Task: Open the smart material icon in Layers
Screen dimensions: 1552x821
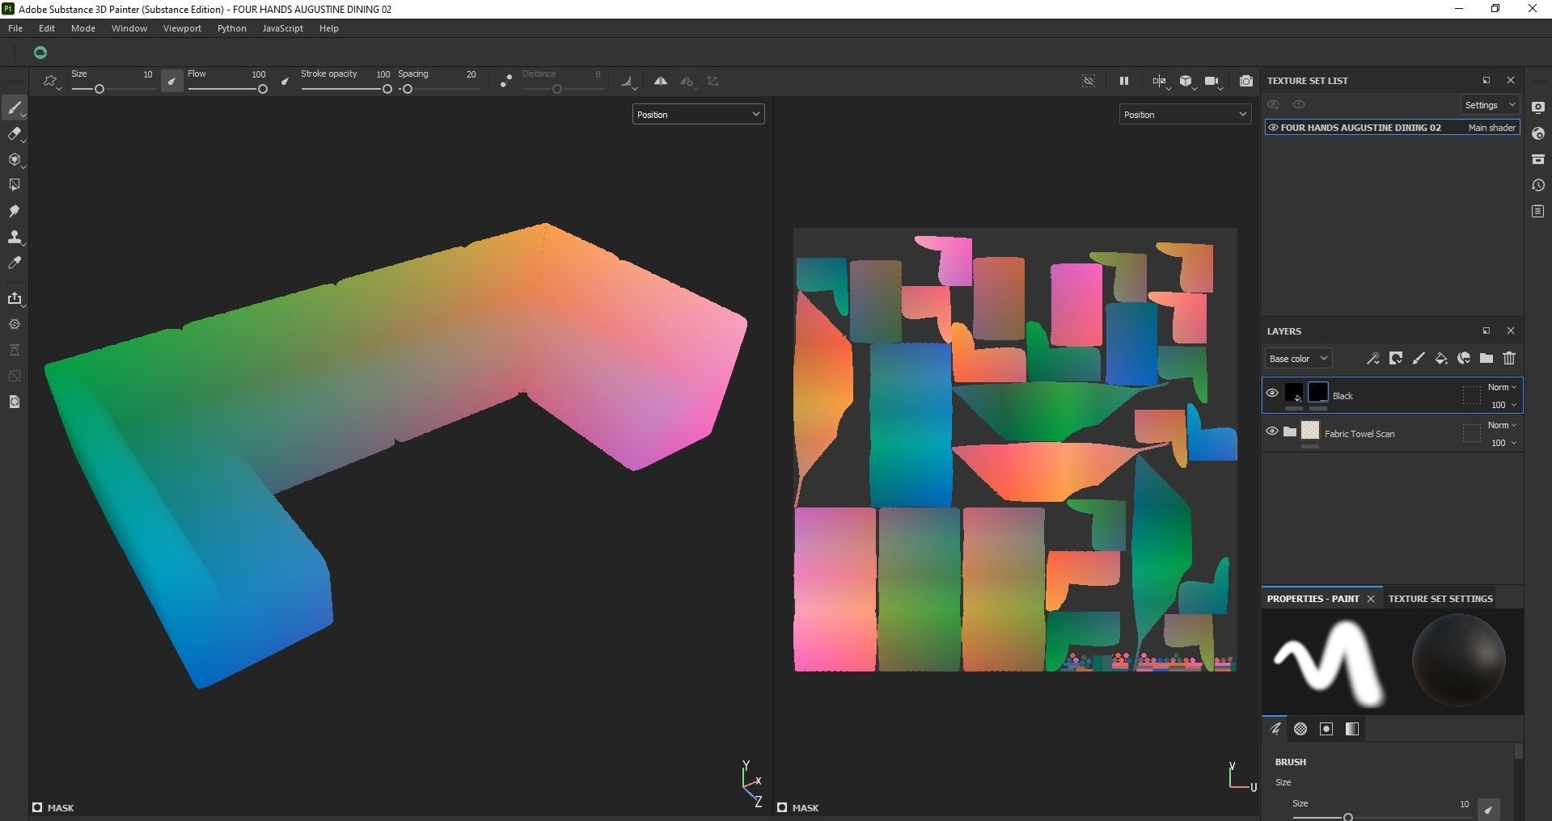Action: [1463, 358]
